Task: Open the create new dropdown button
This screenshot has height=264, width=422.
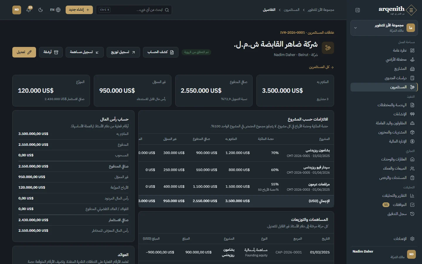Action: click(x=79, y=10)
